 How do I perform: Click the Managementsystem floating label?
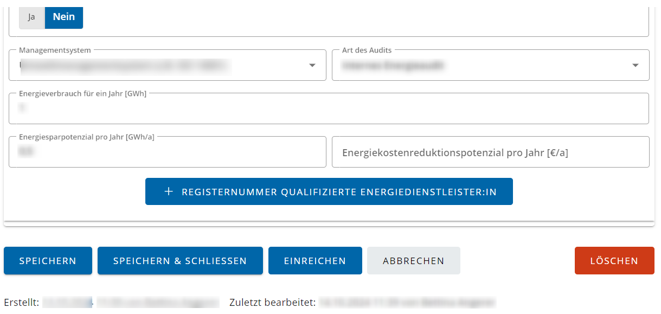click(x=55, y=50)
